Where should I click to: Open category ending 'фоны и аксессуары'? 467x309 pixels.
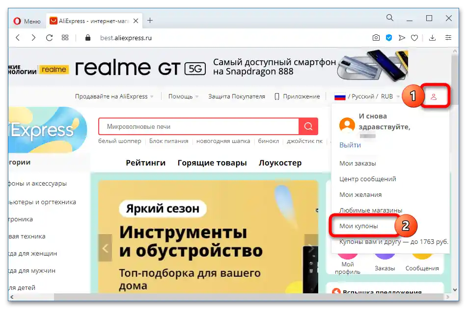click(37, 183)
